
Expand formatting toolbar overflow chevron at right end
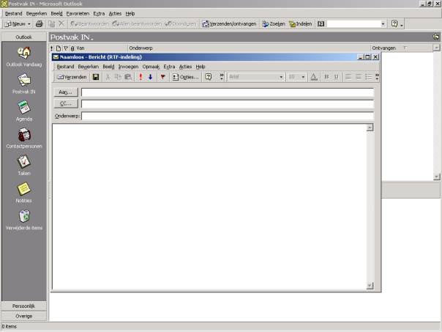pyautogui.click(x=377, y=77)
